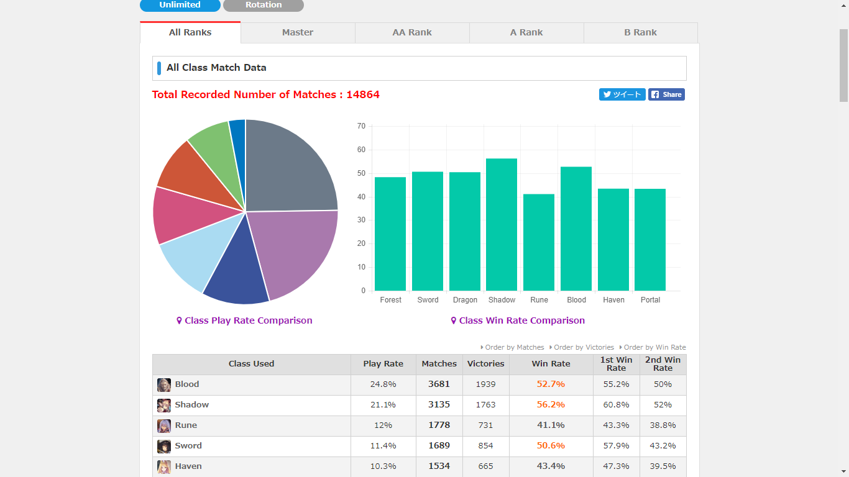
Task: Sort table with Order by Win Rate
Action: pos(653,347)
